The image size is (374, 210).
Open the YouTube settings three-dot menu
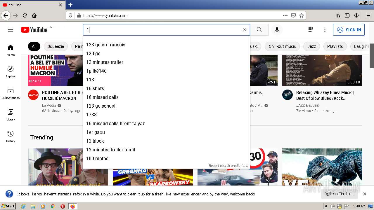point(325,30)
